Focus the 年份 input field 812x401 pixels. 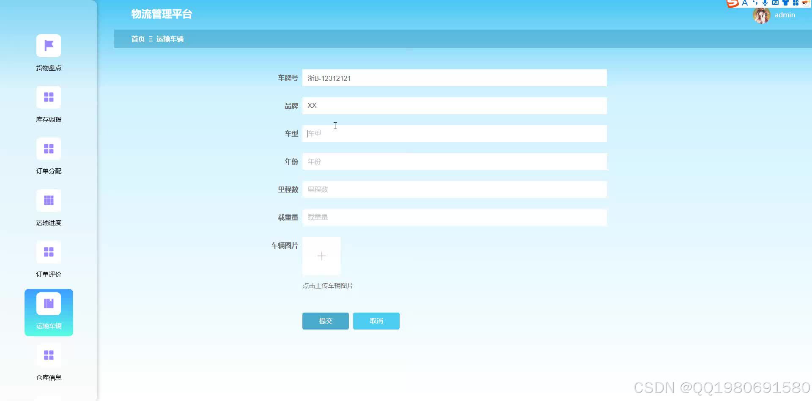455,162
